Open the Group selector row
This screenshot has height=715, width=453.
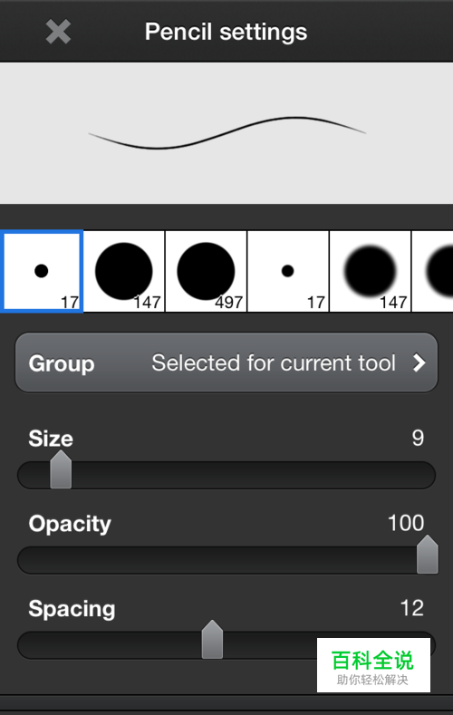click(226, 362)
